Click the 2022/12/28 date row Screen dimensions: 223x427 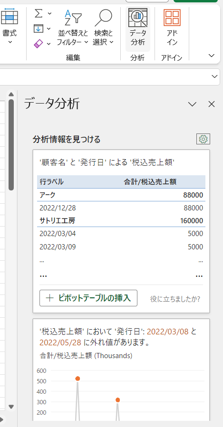tap(121, 208)
